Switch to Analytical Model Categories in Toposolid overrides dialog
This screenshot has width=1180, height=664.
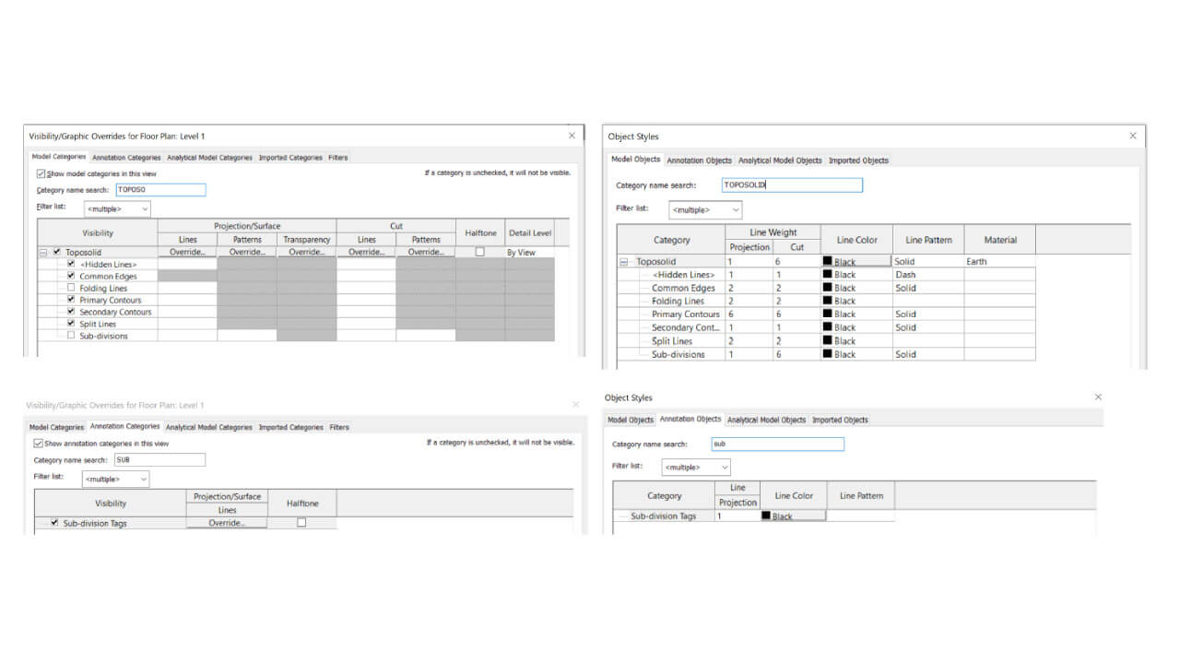point(209,158)
